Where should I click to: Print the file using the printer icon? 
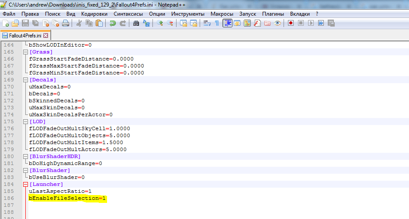[x=66, y=24]
